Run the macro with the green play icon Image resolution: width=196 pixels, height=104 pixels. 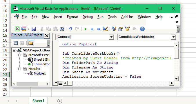[x=85, y=29]
